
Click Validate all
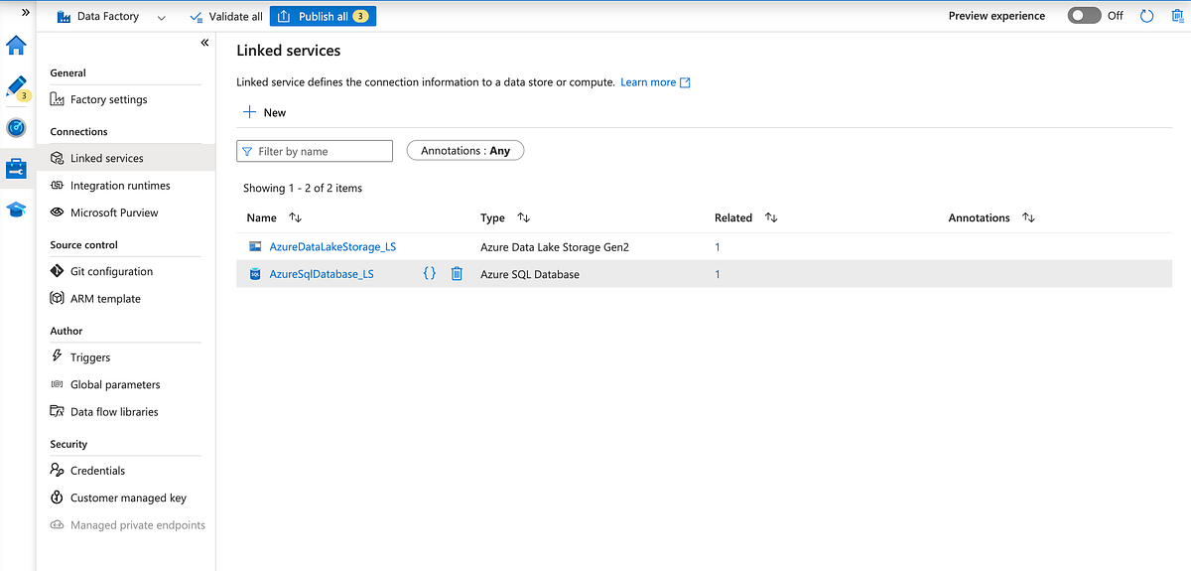click(x=225, y=16)
